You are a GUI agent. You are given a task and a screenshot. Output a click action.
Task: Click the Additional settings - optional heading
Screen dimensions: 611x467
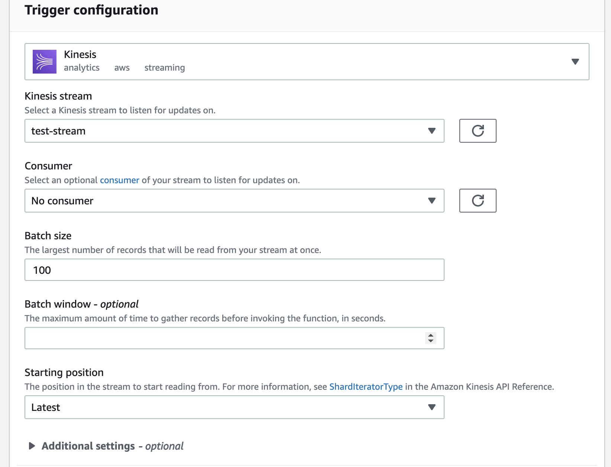[x=112, y=446]
